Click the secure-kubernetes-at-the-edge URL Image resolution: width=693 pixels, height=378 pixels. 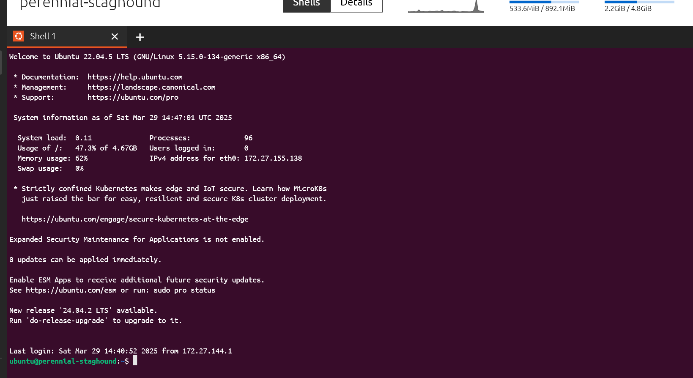pyautogui.click(x=135, y=219)
